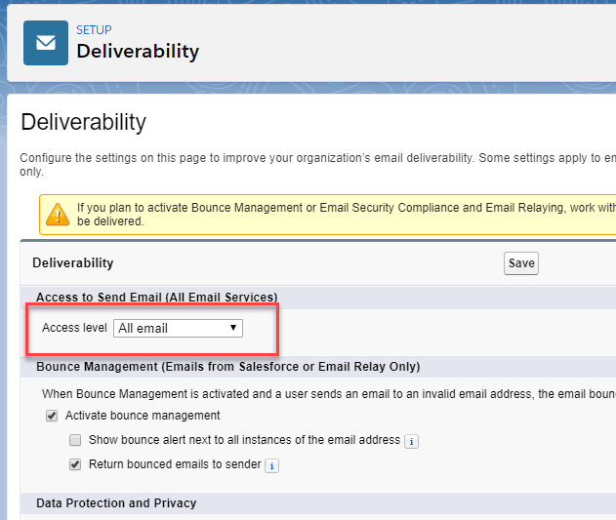Click the yellow warning triangle icon
The image size is (616, 520).
coord(58,215)
